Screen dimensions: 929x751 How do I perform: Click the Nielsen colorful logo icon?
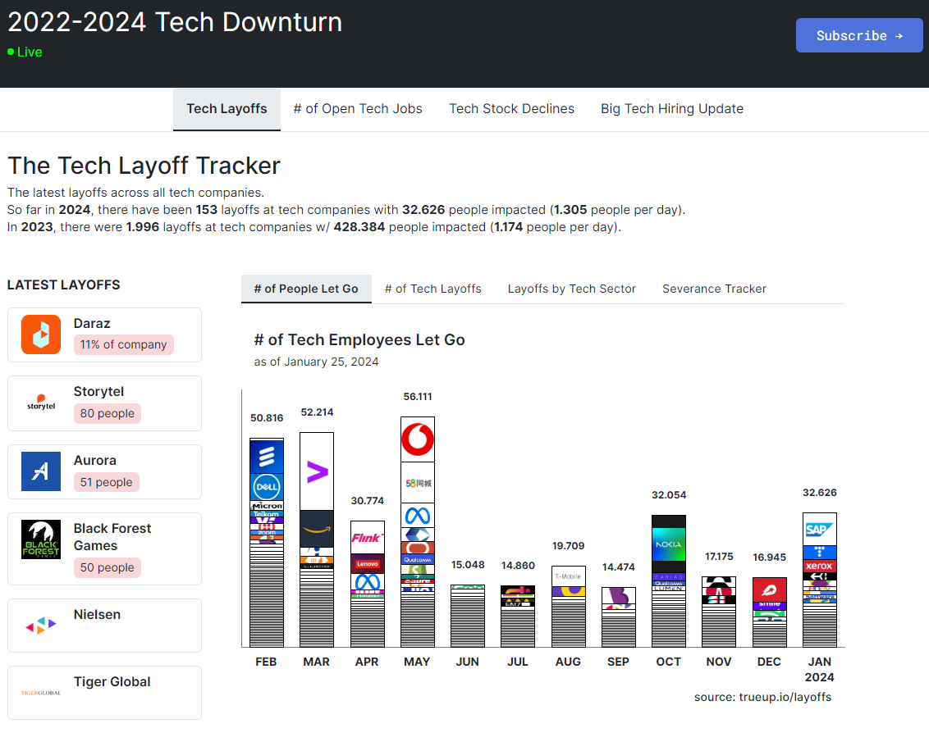(x=41, y=625)
